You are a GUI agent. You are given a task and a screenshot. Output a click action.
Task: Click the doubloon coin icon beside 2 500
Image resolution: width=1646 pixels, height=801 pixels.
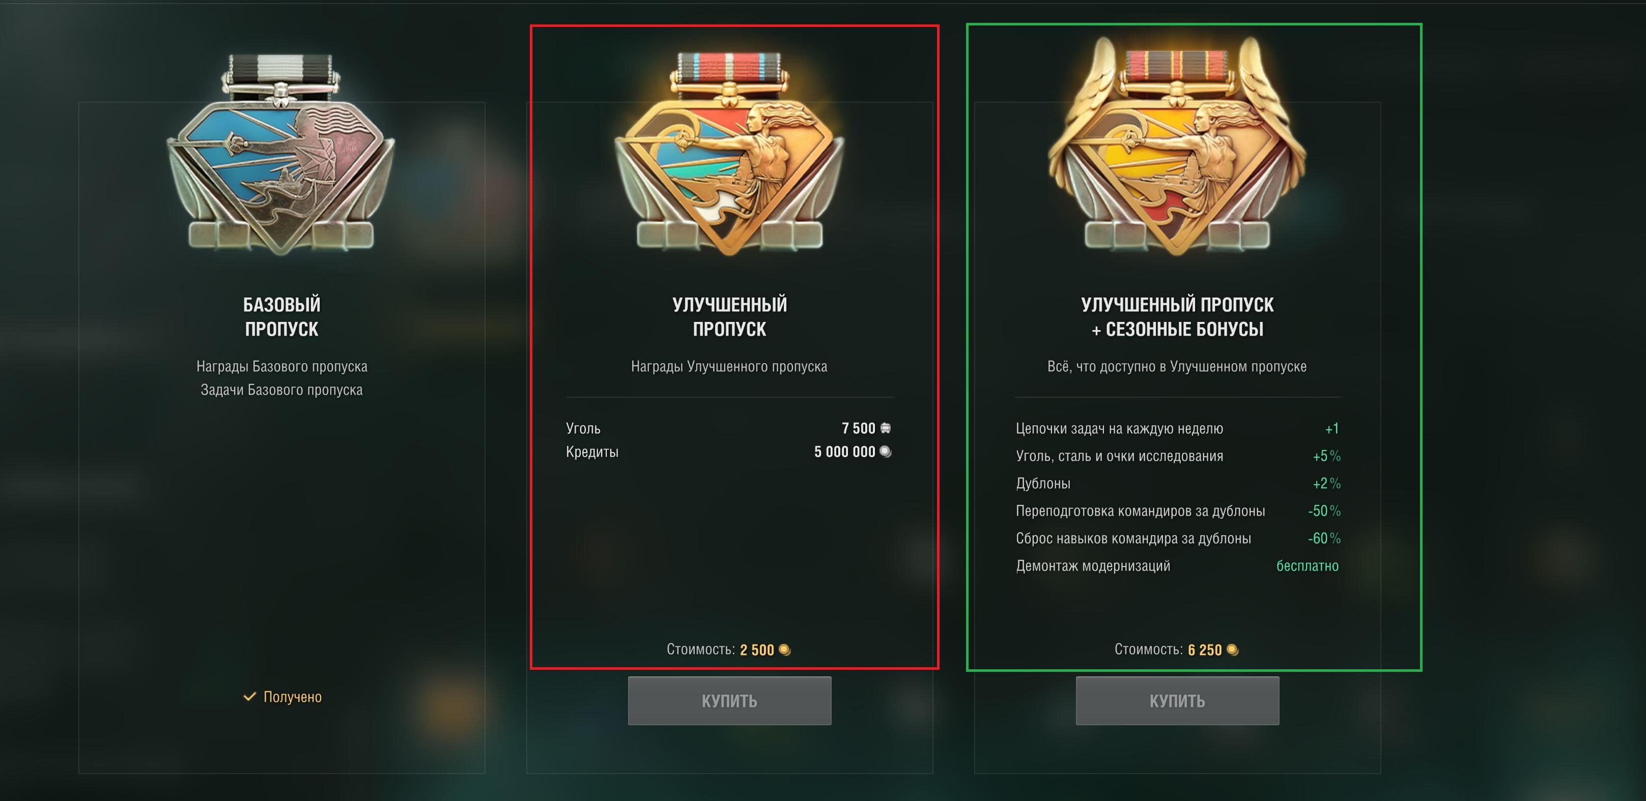click(785, 650)
